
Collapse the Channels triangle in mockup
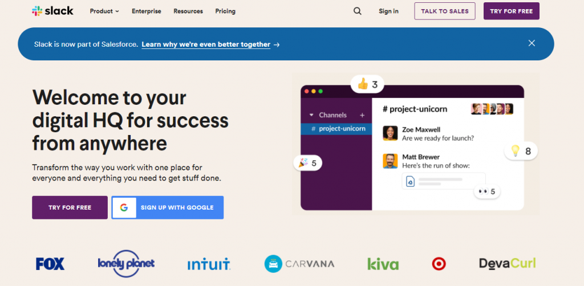(x=311, y=115)
